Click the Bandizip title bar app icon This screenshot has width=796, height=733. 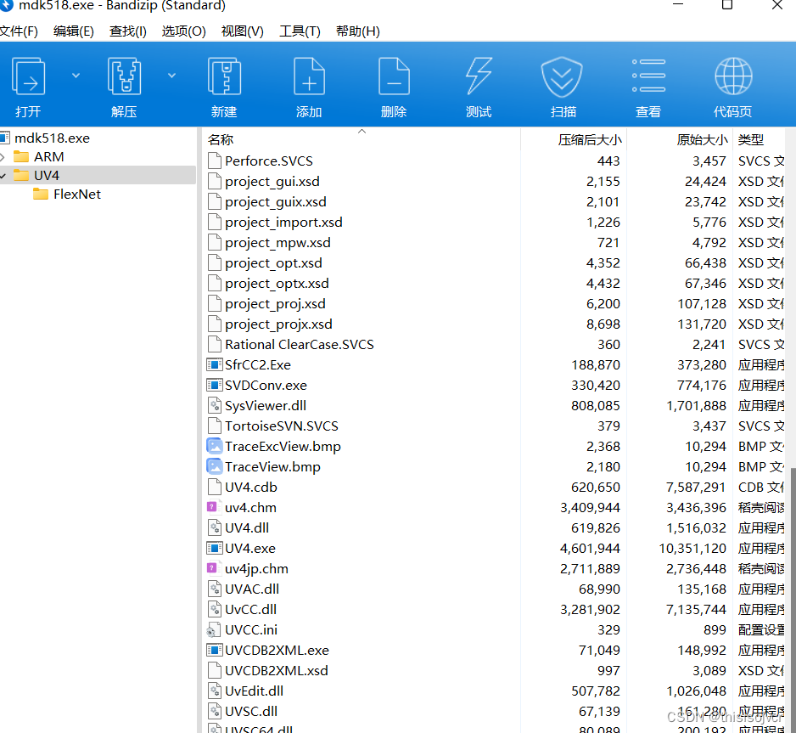click(x=6, y=5)
